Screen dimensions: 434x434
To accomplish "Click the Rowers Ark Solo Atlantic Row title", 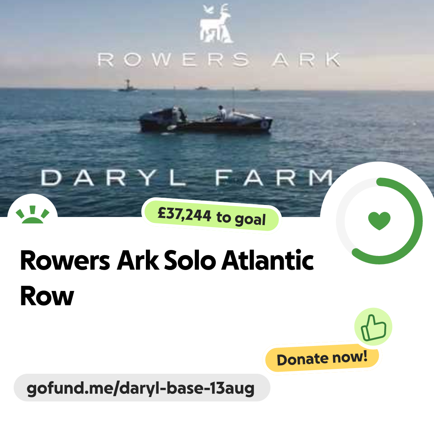I will [x=167, y=278].
